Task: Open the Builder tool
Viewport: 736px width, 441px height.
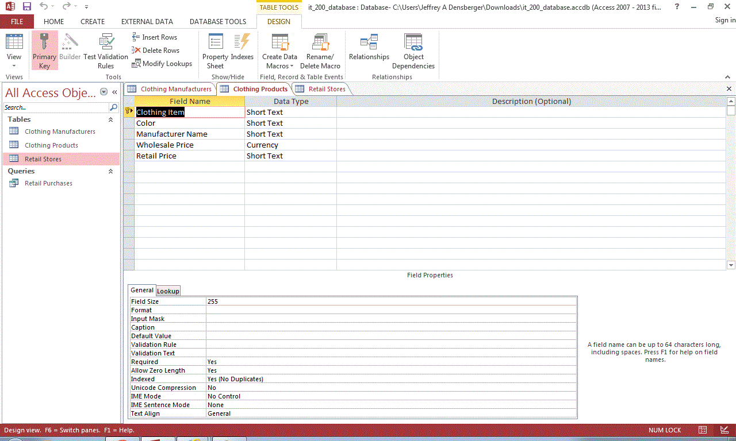Action: tap(70, 51)
